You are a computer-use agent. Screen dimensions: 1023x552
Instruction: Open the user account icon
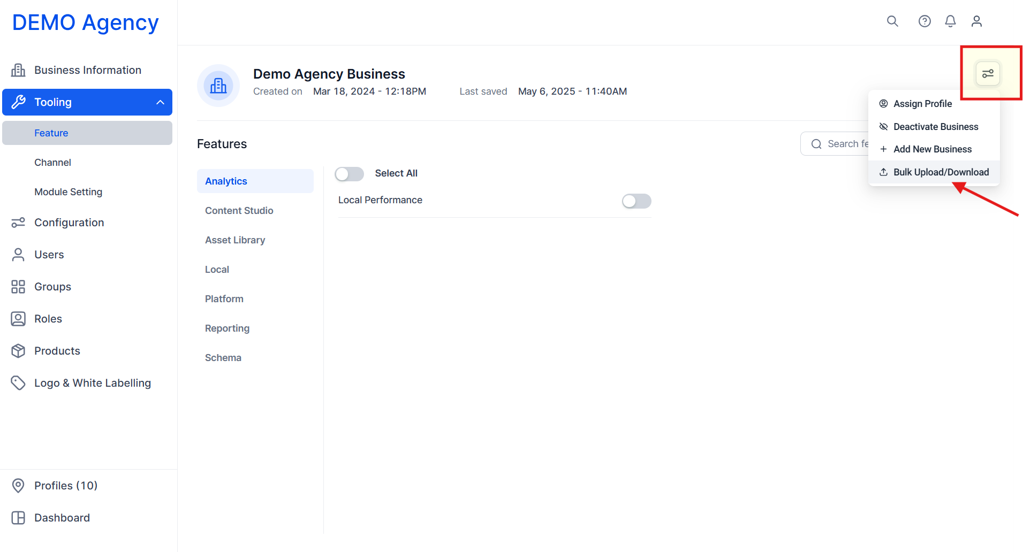click(976, 21)
